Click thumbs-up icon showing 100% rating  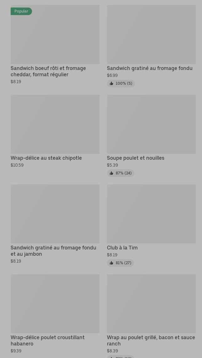111,83
